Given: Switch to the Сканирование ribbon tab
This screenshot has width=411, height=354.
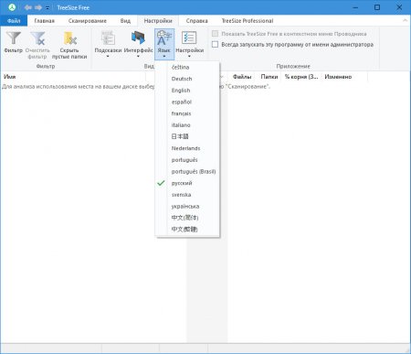Looking at the screenshot, I should [x=88, y=21].
